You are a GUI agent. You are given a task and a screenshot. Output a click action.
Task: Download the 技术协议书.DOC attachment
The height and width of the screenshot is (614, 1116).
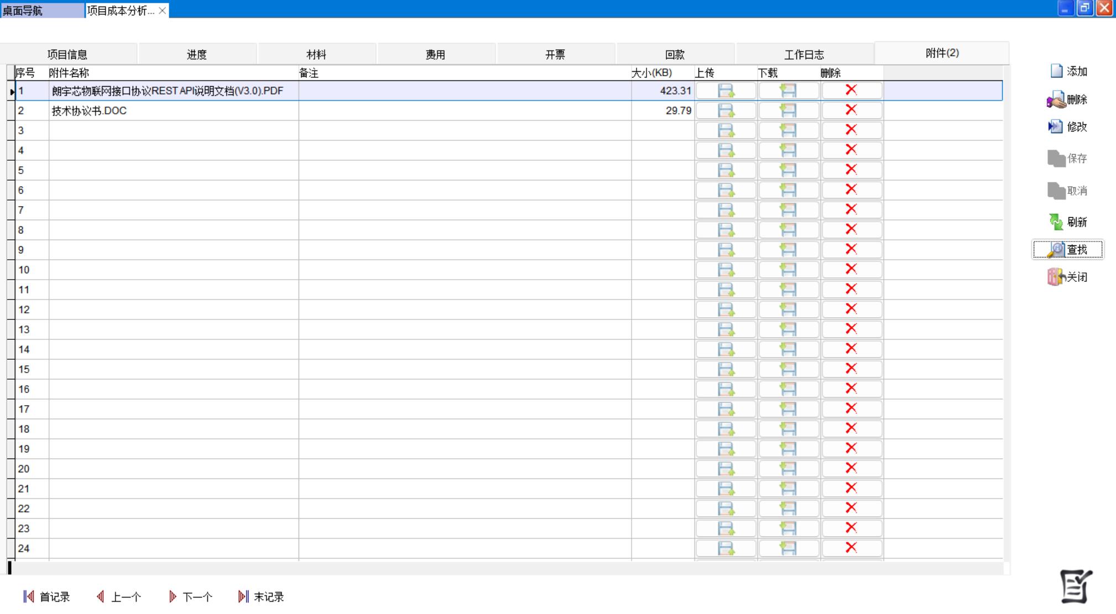tap(788, 111)
